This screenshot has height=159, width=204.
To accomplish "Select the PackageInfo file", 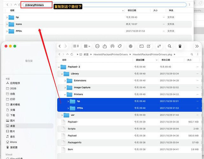I will pyautogui.click(x=130, y=142).
